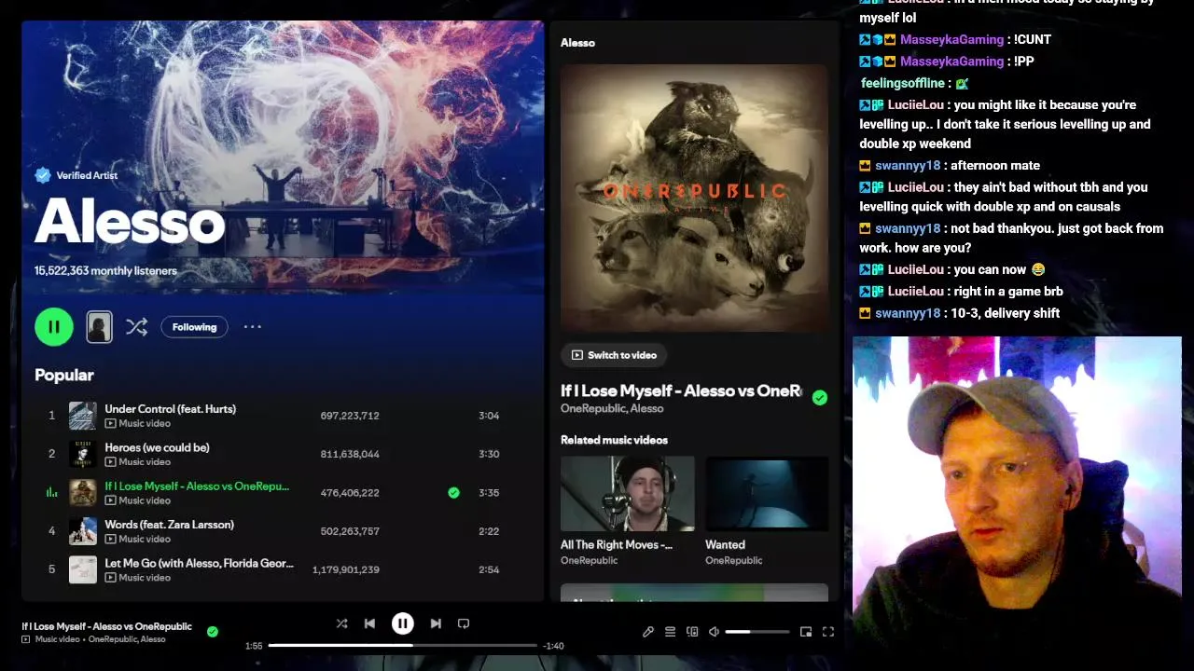Click the 3:04 duration of Under Control
The image size is (1194, 671).
[489, 416]
